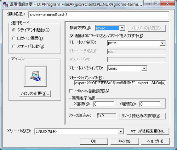Screen dimensions: 177x150
Task: Click the アイコンの変更(G)... button
Action: [35, 94]
